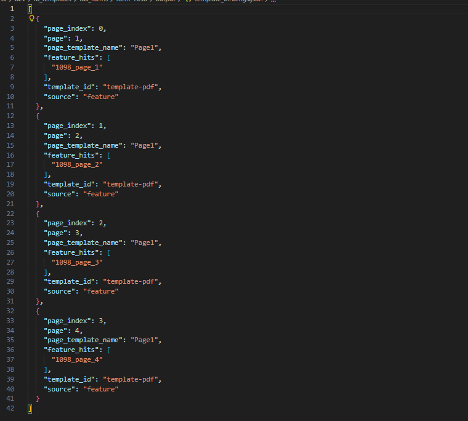
Task: Click the "template-pdf" value on line 39
Action: coord(131,380)
